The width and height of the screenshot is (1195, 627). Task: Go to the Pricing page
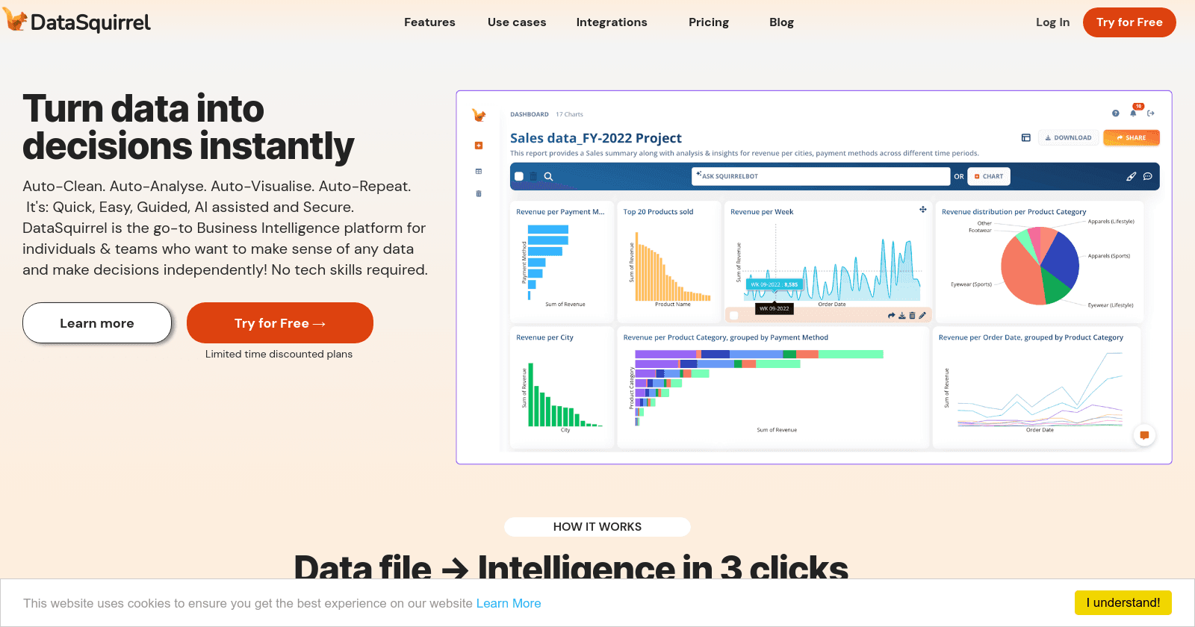coord(709,22)
